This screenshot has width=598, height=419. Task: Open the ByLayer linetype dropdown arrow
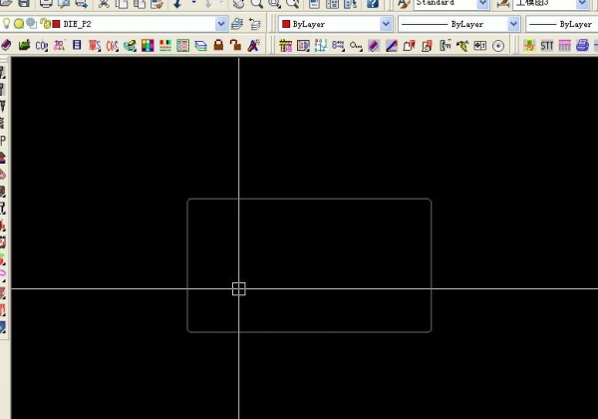(513, 24)
